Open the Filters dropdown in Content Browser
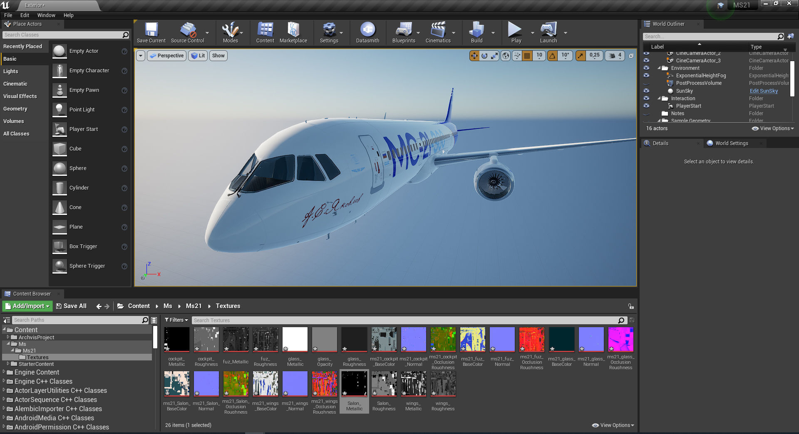This screenshot has height=434, width=799. click(x=176, y=320)
